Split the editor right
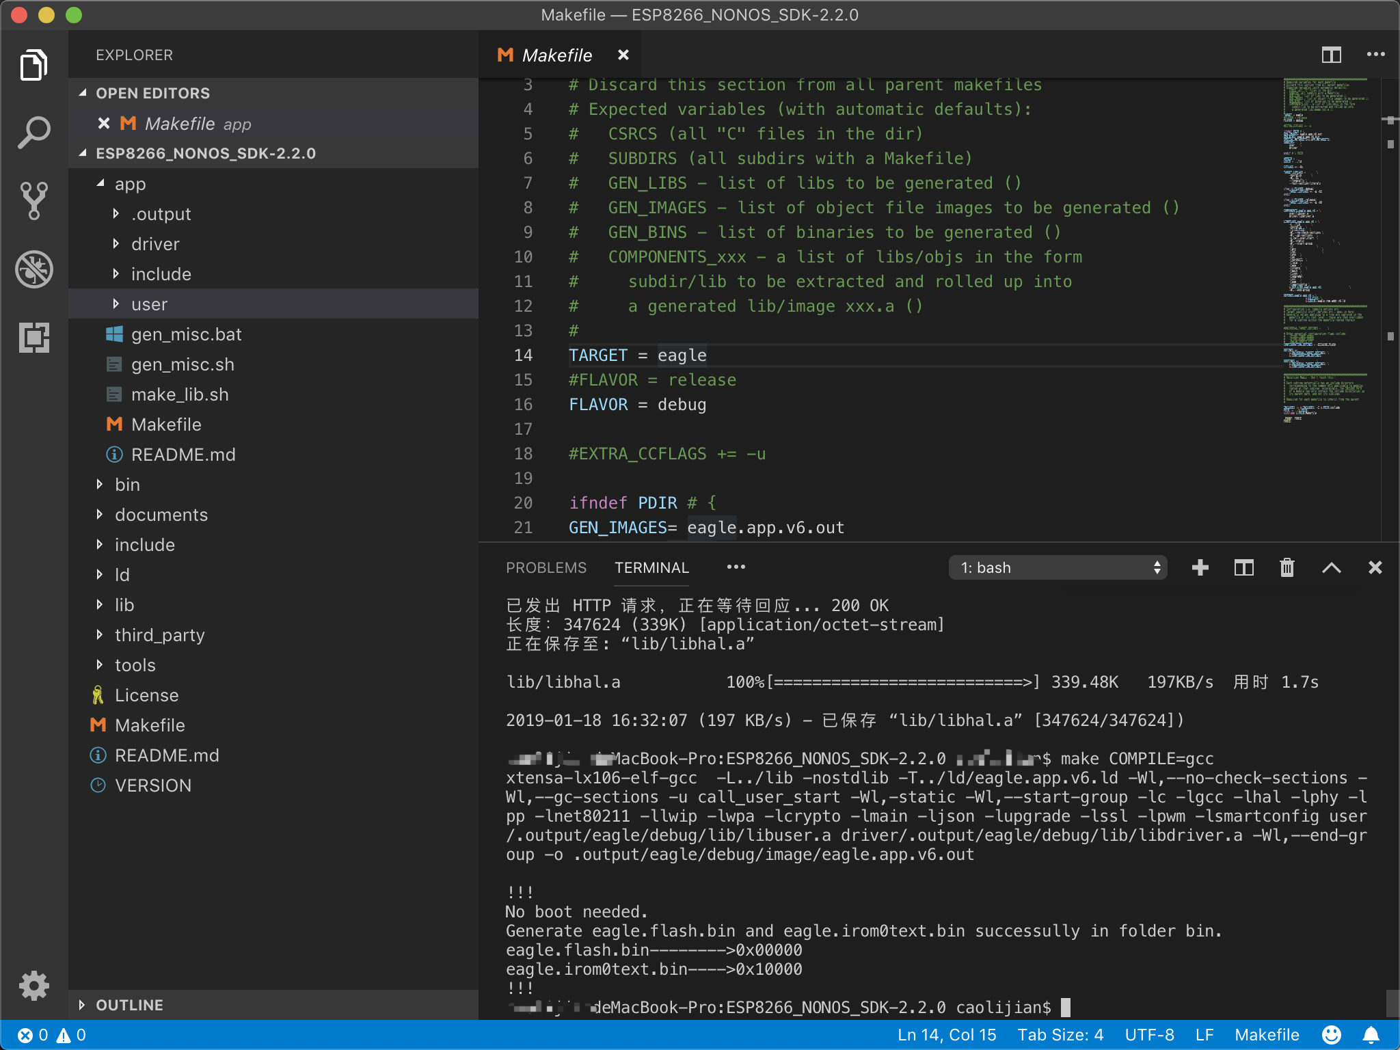Viewport: 1400px width, 1050px height. (1331, 55)
